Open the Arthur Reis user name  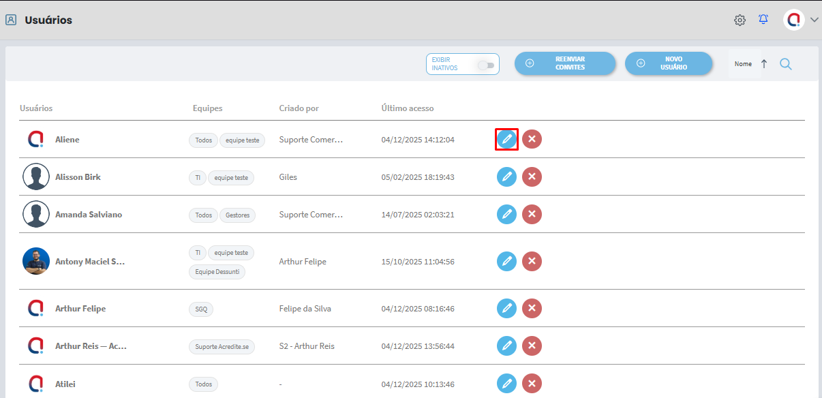click(91, 346)
